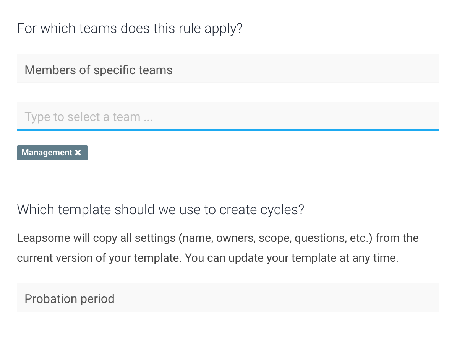Click 'You can update your template' sentence
Screen dimensions: 457x342
292,258
